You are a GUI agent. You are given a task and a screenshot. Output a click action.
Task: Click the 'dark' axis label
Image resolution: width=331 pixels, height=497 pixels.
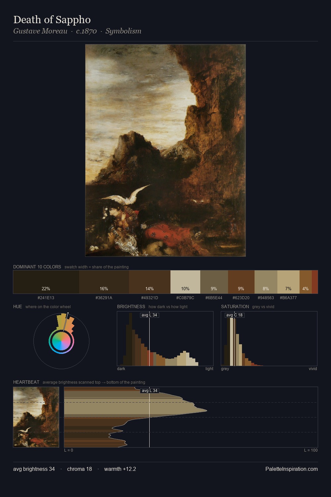pyautogui.click(x=121, y=369)
